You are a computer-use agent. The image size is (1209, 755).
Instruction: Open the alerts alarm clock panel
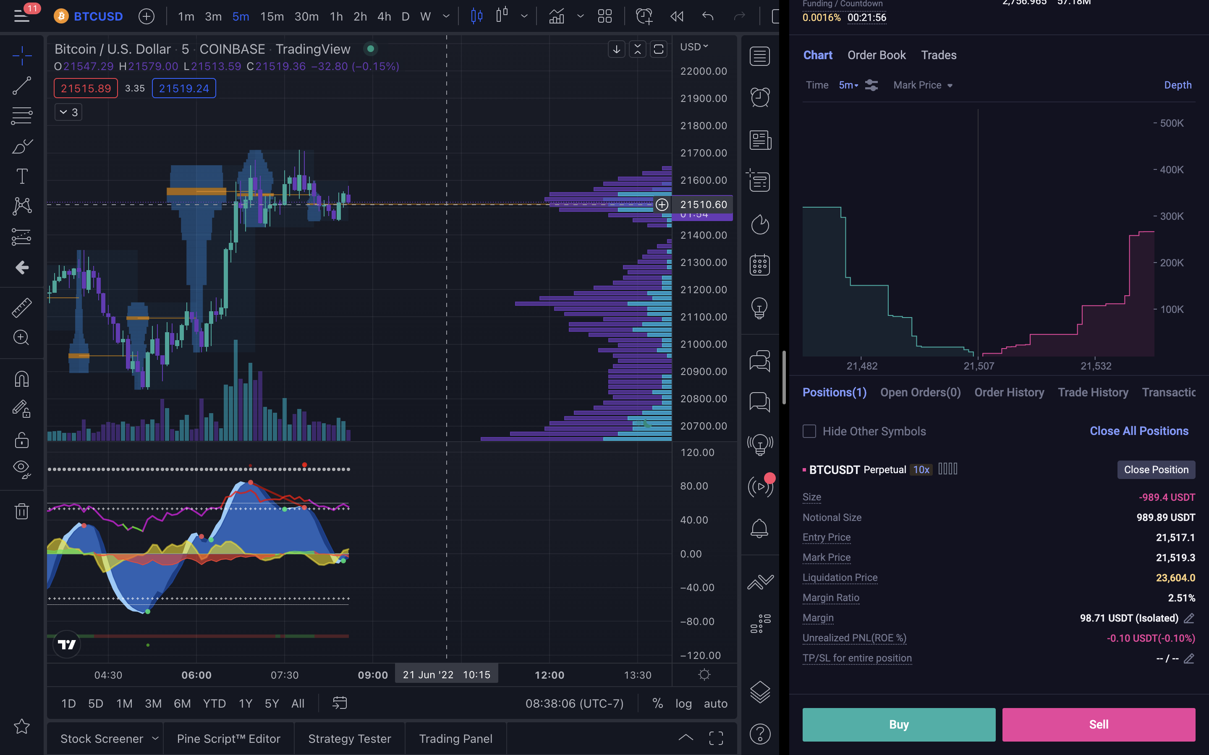click(x=760, y=97)
